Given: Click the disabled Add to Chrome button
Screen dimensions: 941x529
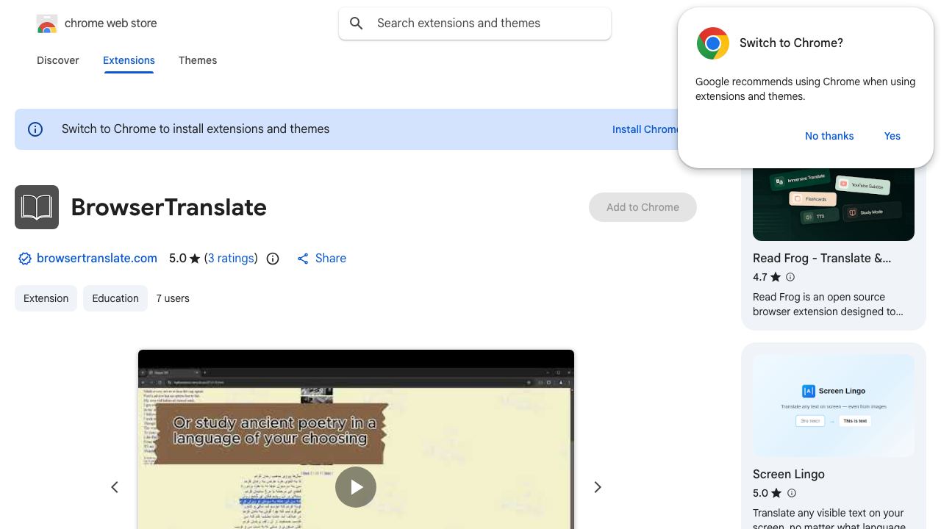Looking at the screenshot, I should (643, 207).
